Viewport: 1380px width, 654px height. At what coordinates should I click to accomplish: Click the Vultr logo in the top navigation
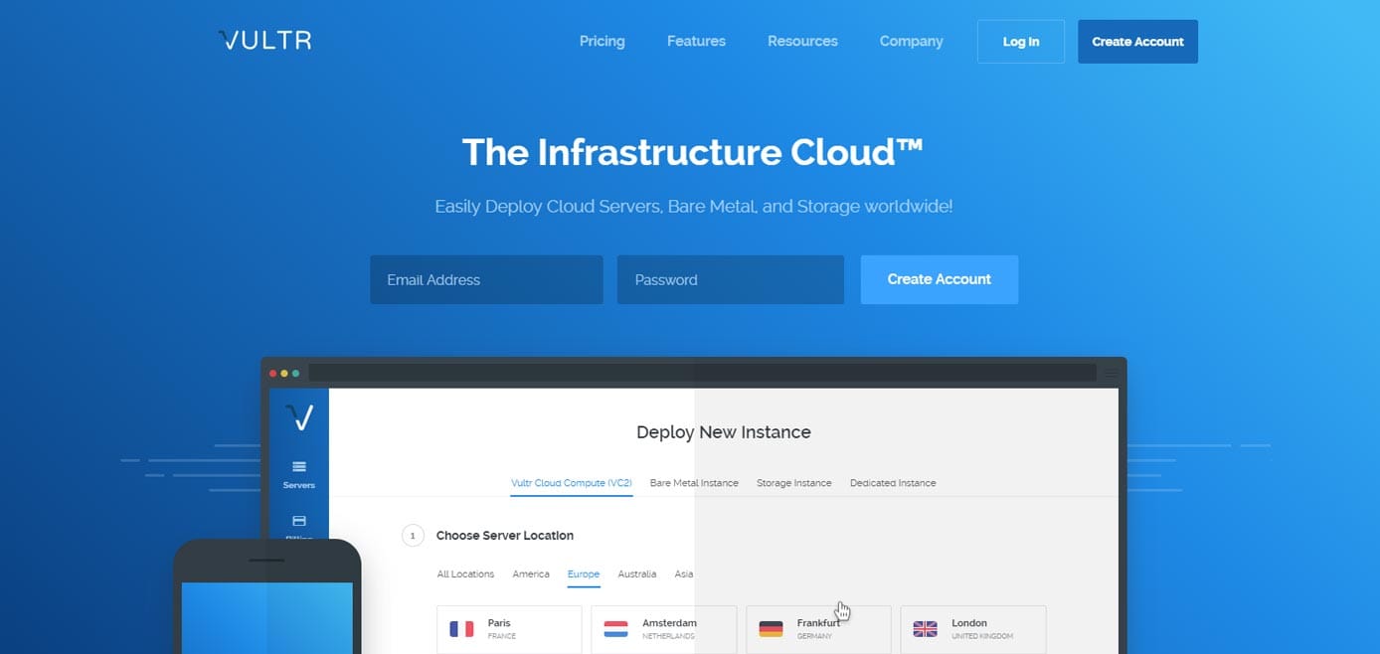[x=263, y=40]
